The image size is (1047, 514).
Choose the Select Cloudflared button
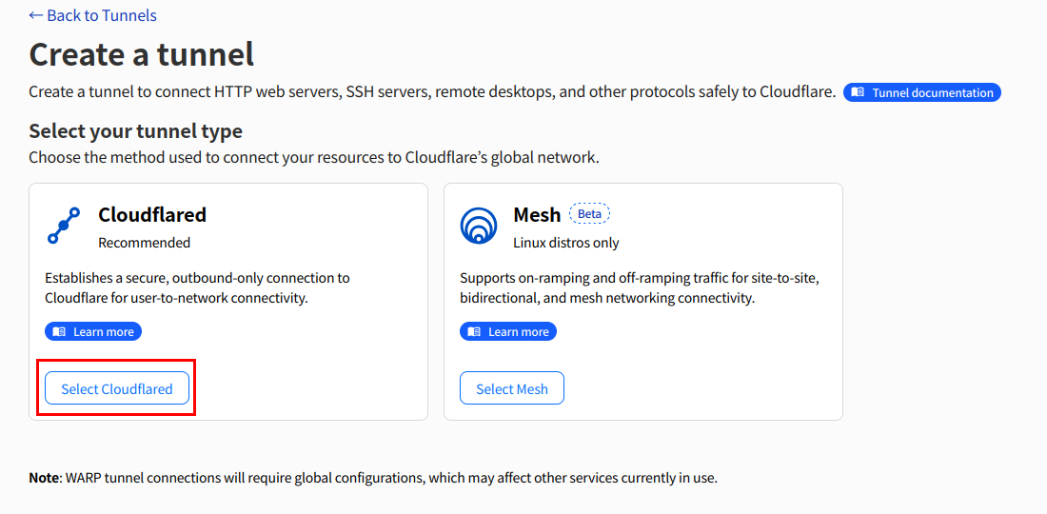tap(117, 388)
